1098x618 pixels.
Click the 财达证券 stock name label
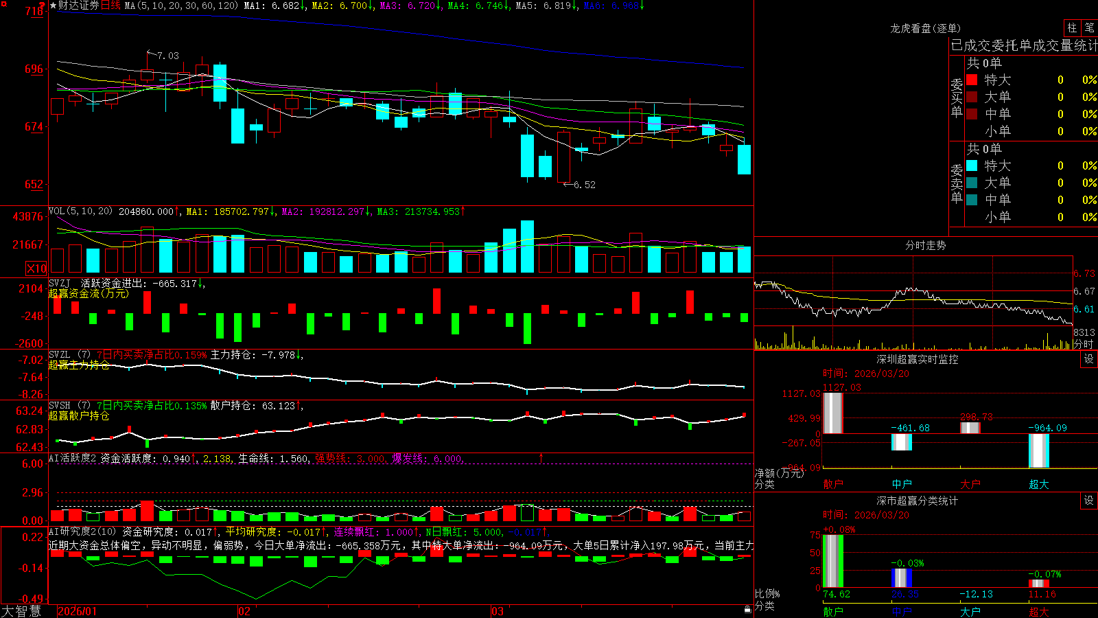[x=79, y=5]
